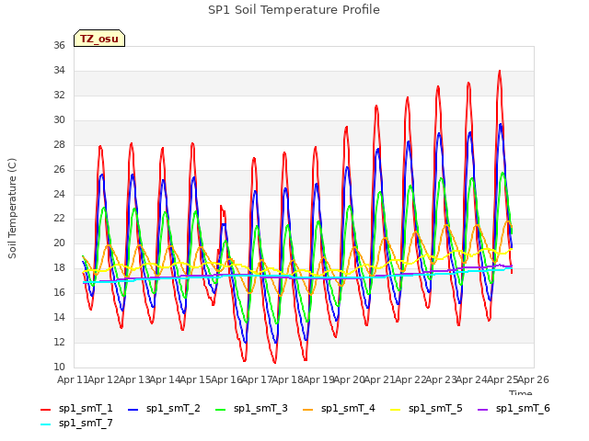Click the Apr 23 x-axis tick label

click(x=440, y=379)
